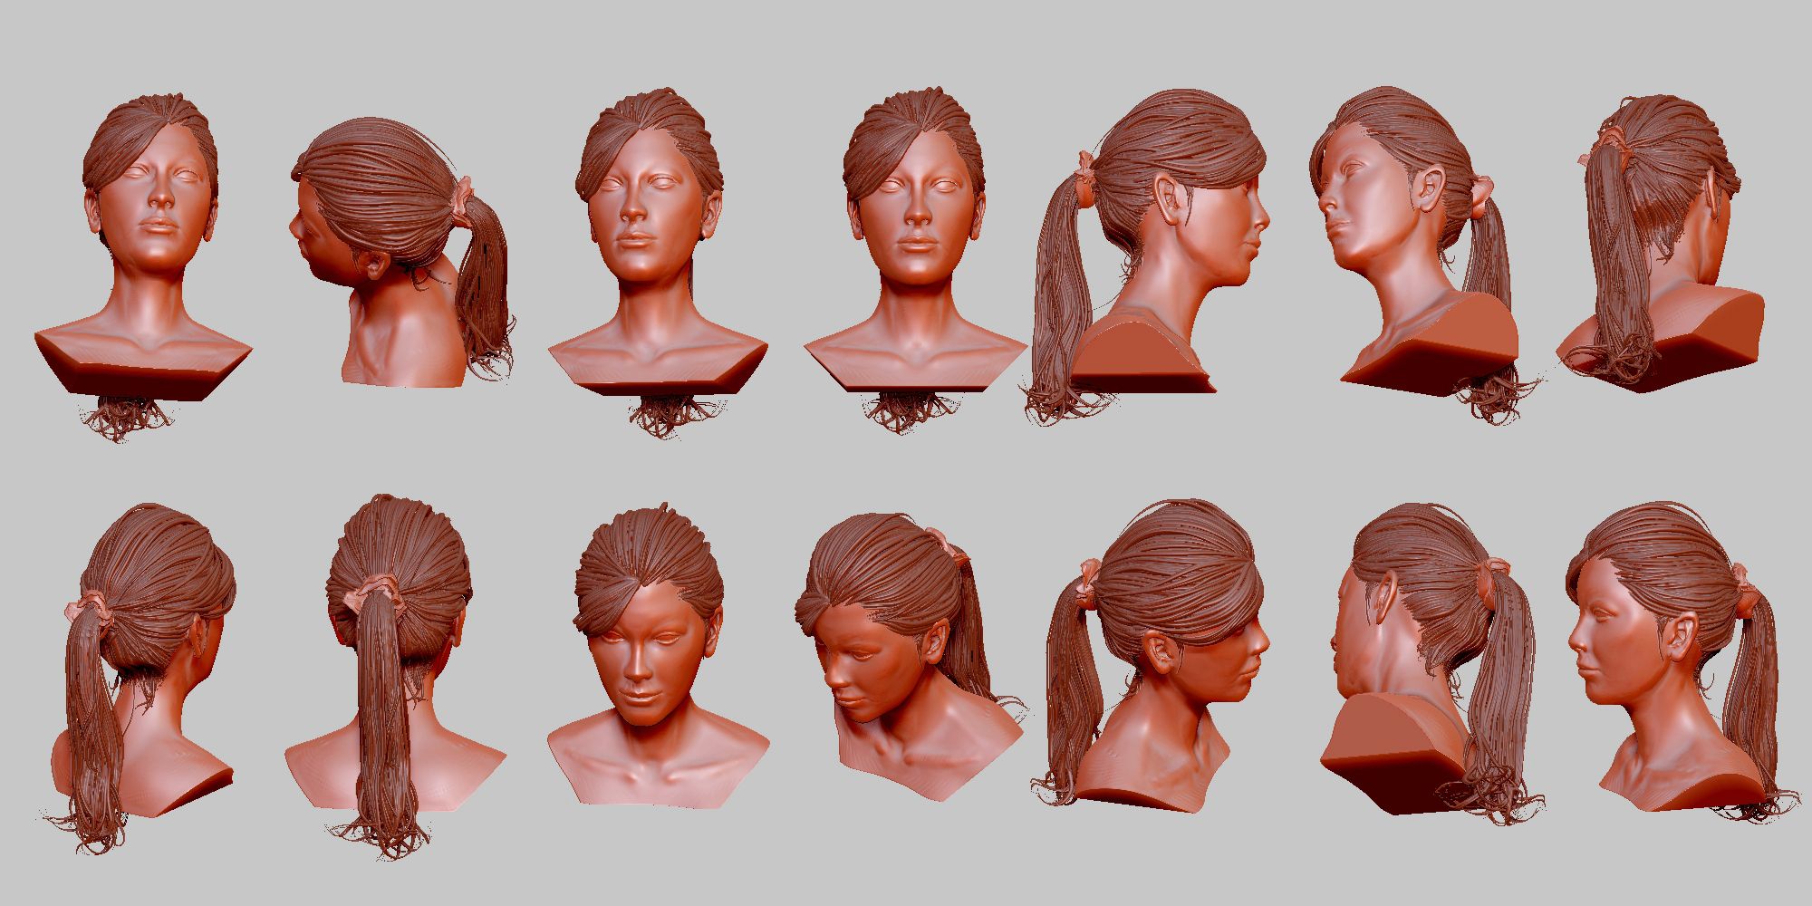Select top-row right-facing profile with long ponytail
This screenshot has height=906, width=1812.
pos(1146,255)
